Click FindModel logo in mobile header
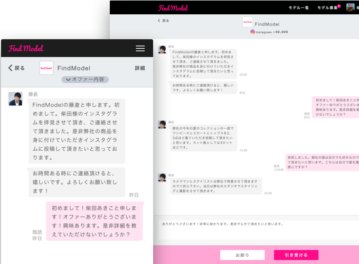This screenshot has width=359, height=264. point(26,48)
